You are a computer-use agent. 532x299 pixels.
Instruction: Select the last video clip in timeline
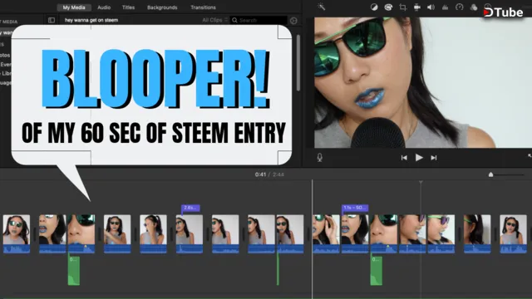tap(513, 234)
